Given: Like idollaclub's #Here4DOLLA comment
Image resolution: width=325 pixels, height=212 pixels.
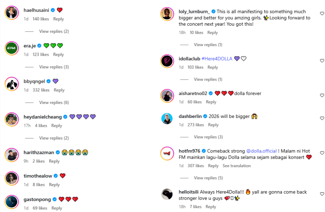Looking at the screenshot, I should 322,61.
